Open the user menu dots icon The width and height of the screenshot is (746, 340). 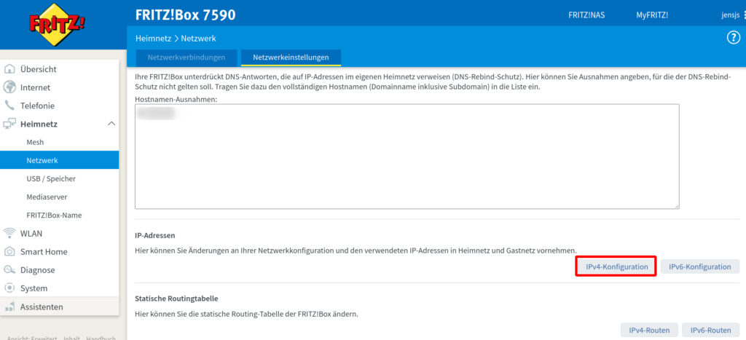coord(744,15)
